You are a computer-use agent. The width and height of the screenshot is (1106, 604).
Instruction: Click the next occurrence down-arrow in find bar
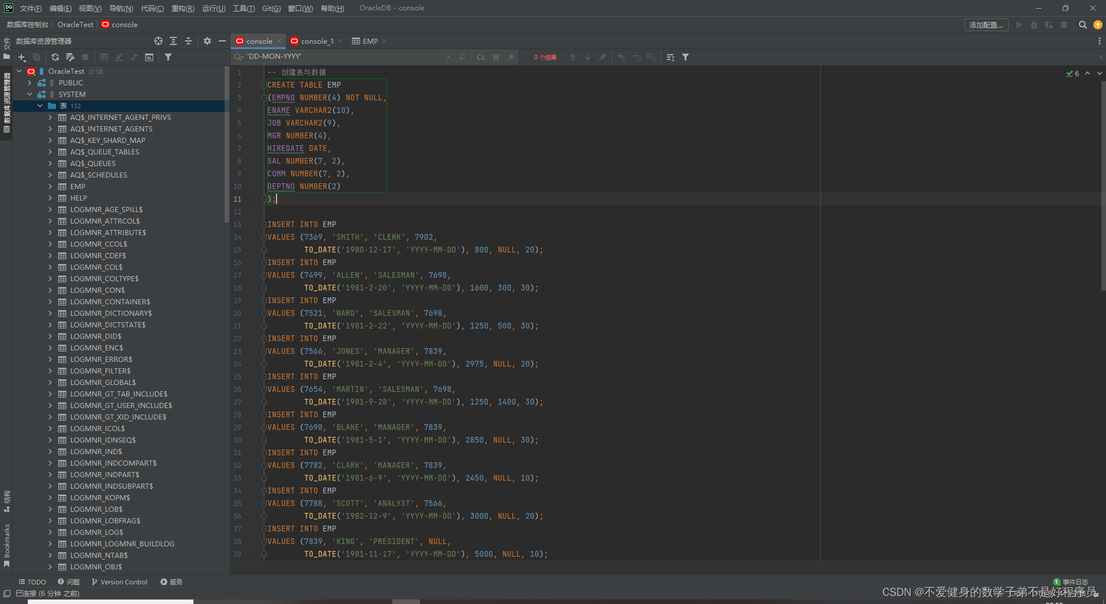click(x=588, y=57)
